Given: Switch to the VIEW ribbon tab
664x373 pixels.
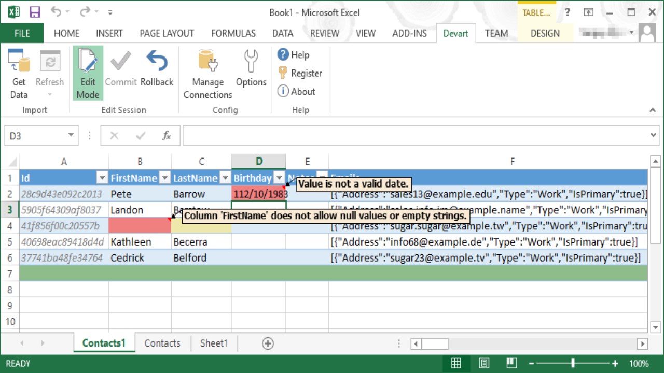Looking at the screenshot, I should [365, 33].
